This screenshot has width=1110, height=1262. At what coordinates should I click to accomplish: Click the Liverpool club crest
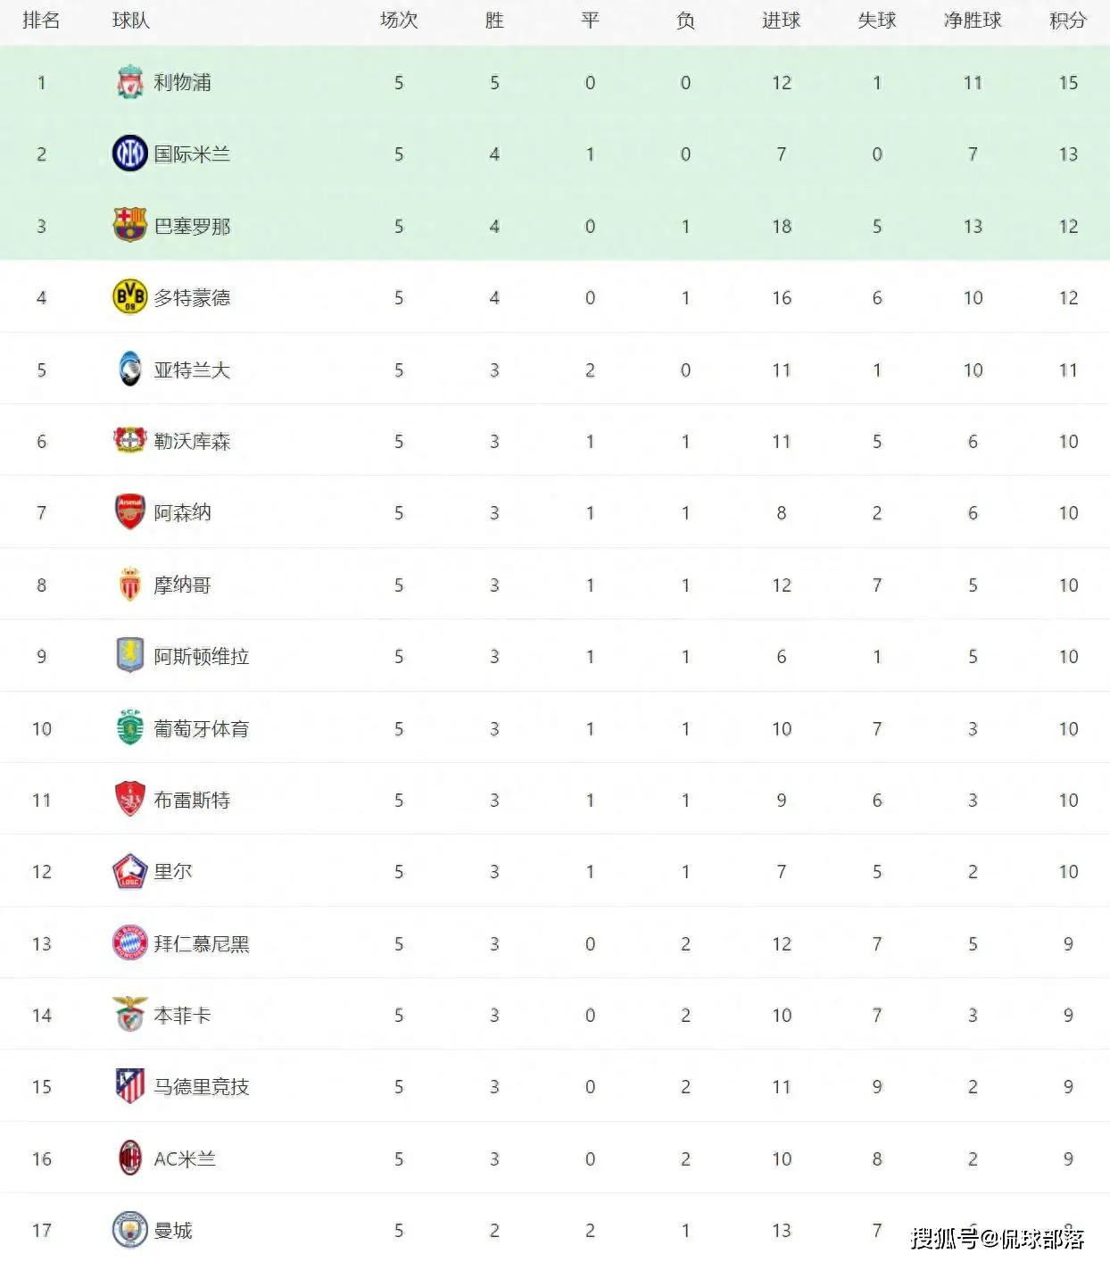click(130, 82)
